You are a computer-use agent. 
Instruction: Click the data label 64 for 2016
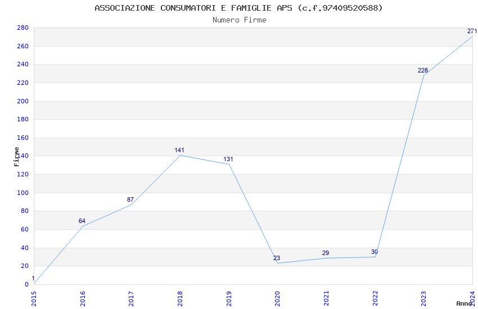(x=82, y=221)
